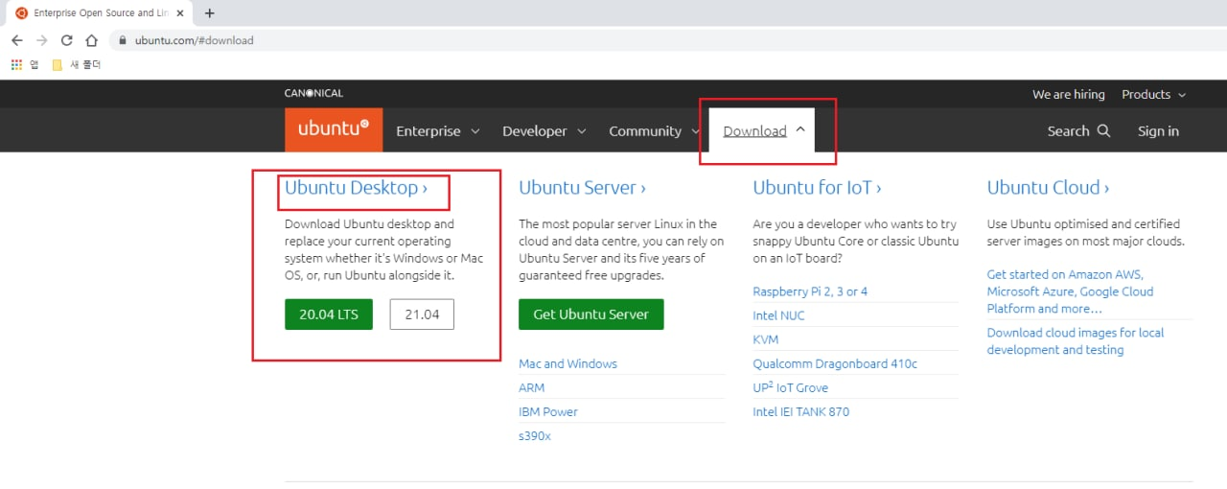The image size is (1227, 489).
Task: Click the lock icon in the address bar
Action: click(122, 40)
